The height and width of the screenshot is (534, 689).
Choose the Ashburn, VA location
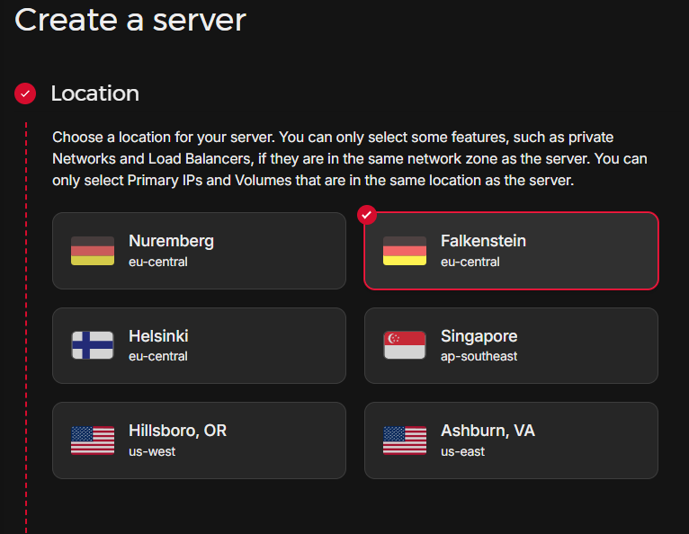511,441
